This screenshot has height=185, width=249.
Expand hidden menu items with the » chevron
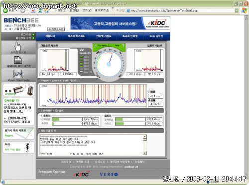(113, 8)
